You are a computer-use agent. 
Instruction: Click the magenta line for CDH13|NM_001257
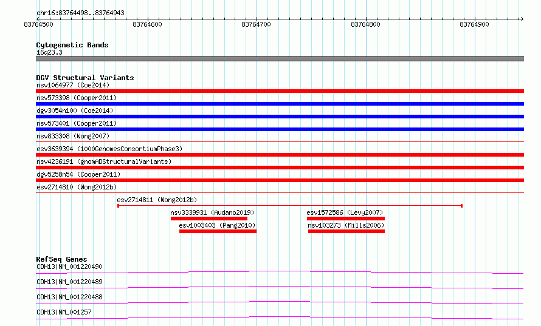[280, 318]
